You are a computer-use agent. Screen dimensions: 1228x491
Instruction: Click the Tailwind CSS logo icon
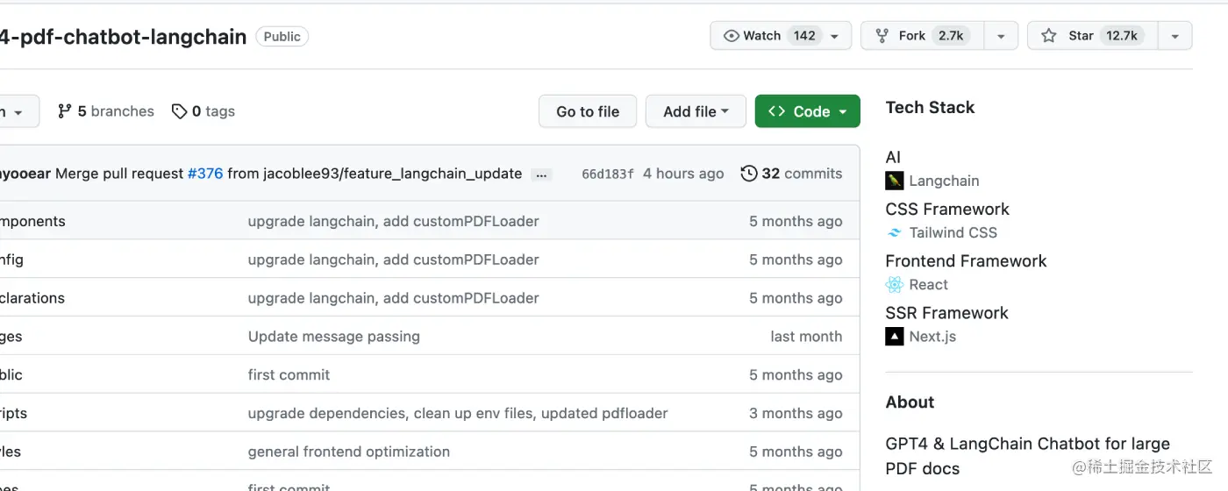(x=894, y=233)
